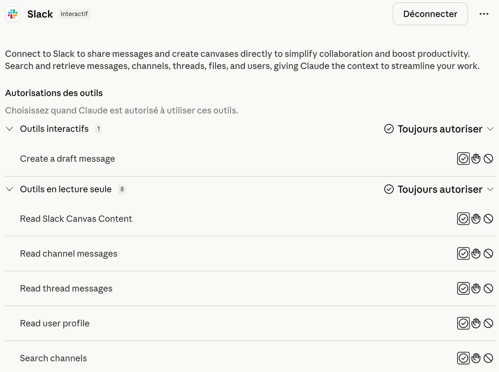Open the three-dot more options menu
The height and width of the screenshot is (372, 499).
(484, 14)
